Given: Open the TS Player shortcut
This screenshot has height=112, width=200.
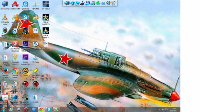Looking at the screenshot, I should coord(35,58).
